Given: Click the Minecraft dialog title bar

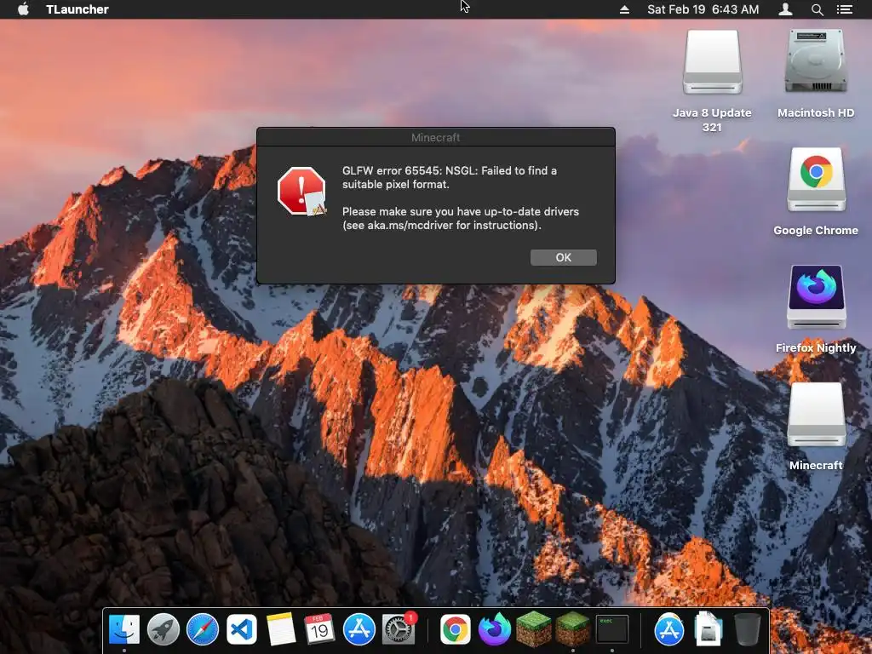Looking at the screenshot, I should tap(436, 137).
